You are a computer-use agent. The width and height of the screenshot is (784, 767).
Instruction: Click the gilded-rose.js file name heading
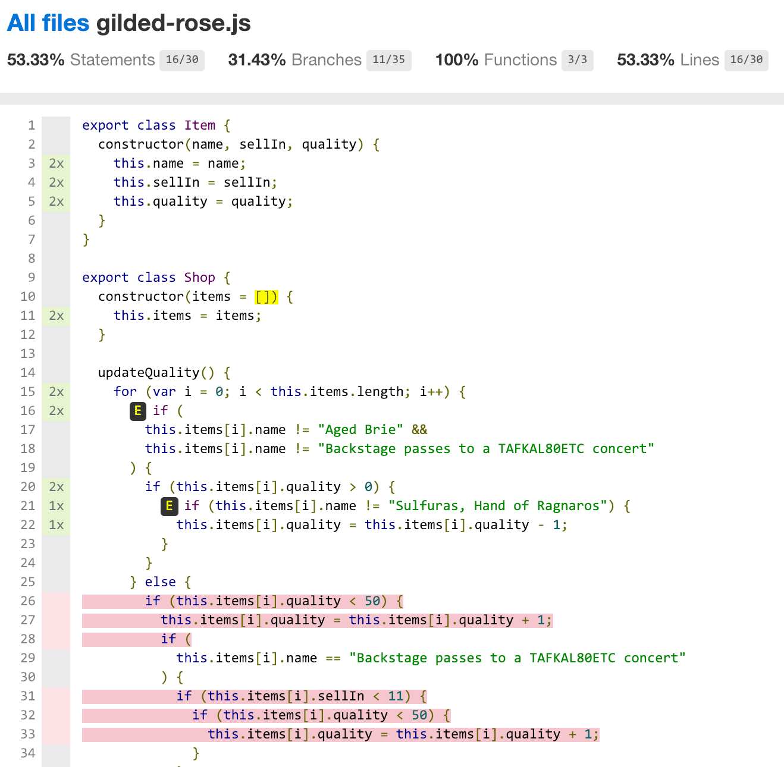point(173,23)
